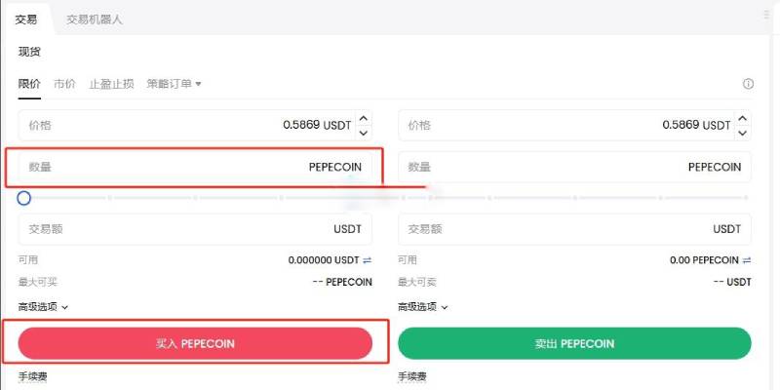Viewport: 780px width, 390px height.
Task: Increase buy price with up arrow
Action: (x=364, y=118)
